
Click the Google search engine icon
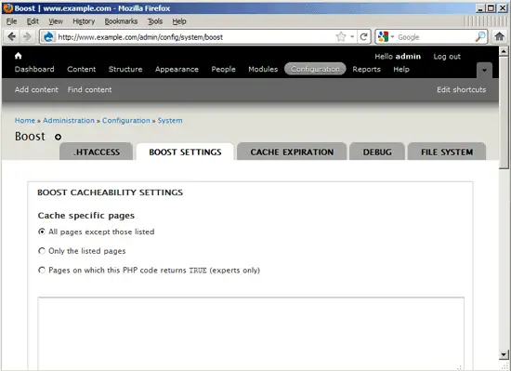pyautogui.click(x=383, y=37)
